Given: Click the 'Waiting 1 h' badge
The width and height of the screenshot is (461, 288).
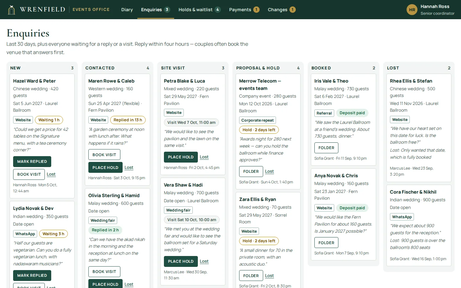Looking at the screenshot, I should pos(49,120).
